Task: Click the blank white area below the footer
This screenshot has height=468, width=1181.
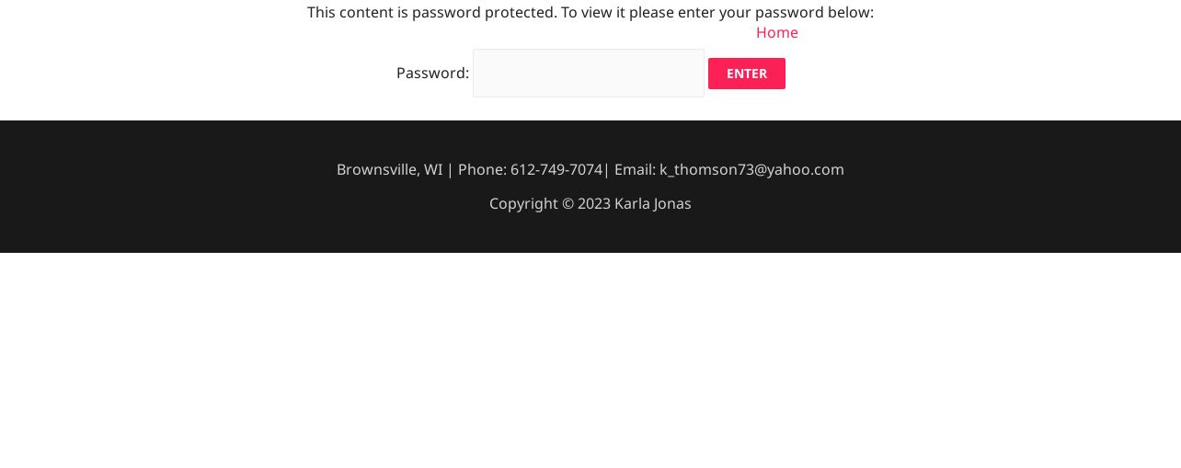Action: (x=590, y=360)
